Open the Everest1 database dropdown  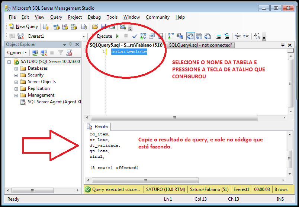[84, 36]
